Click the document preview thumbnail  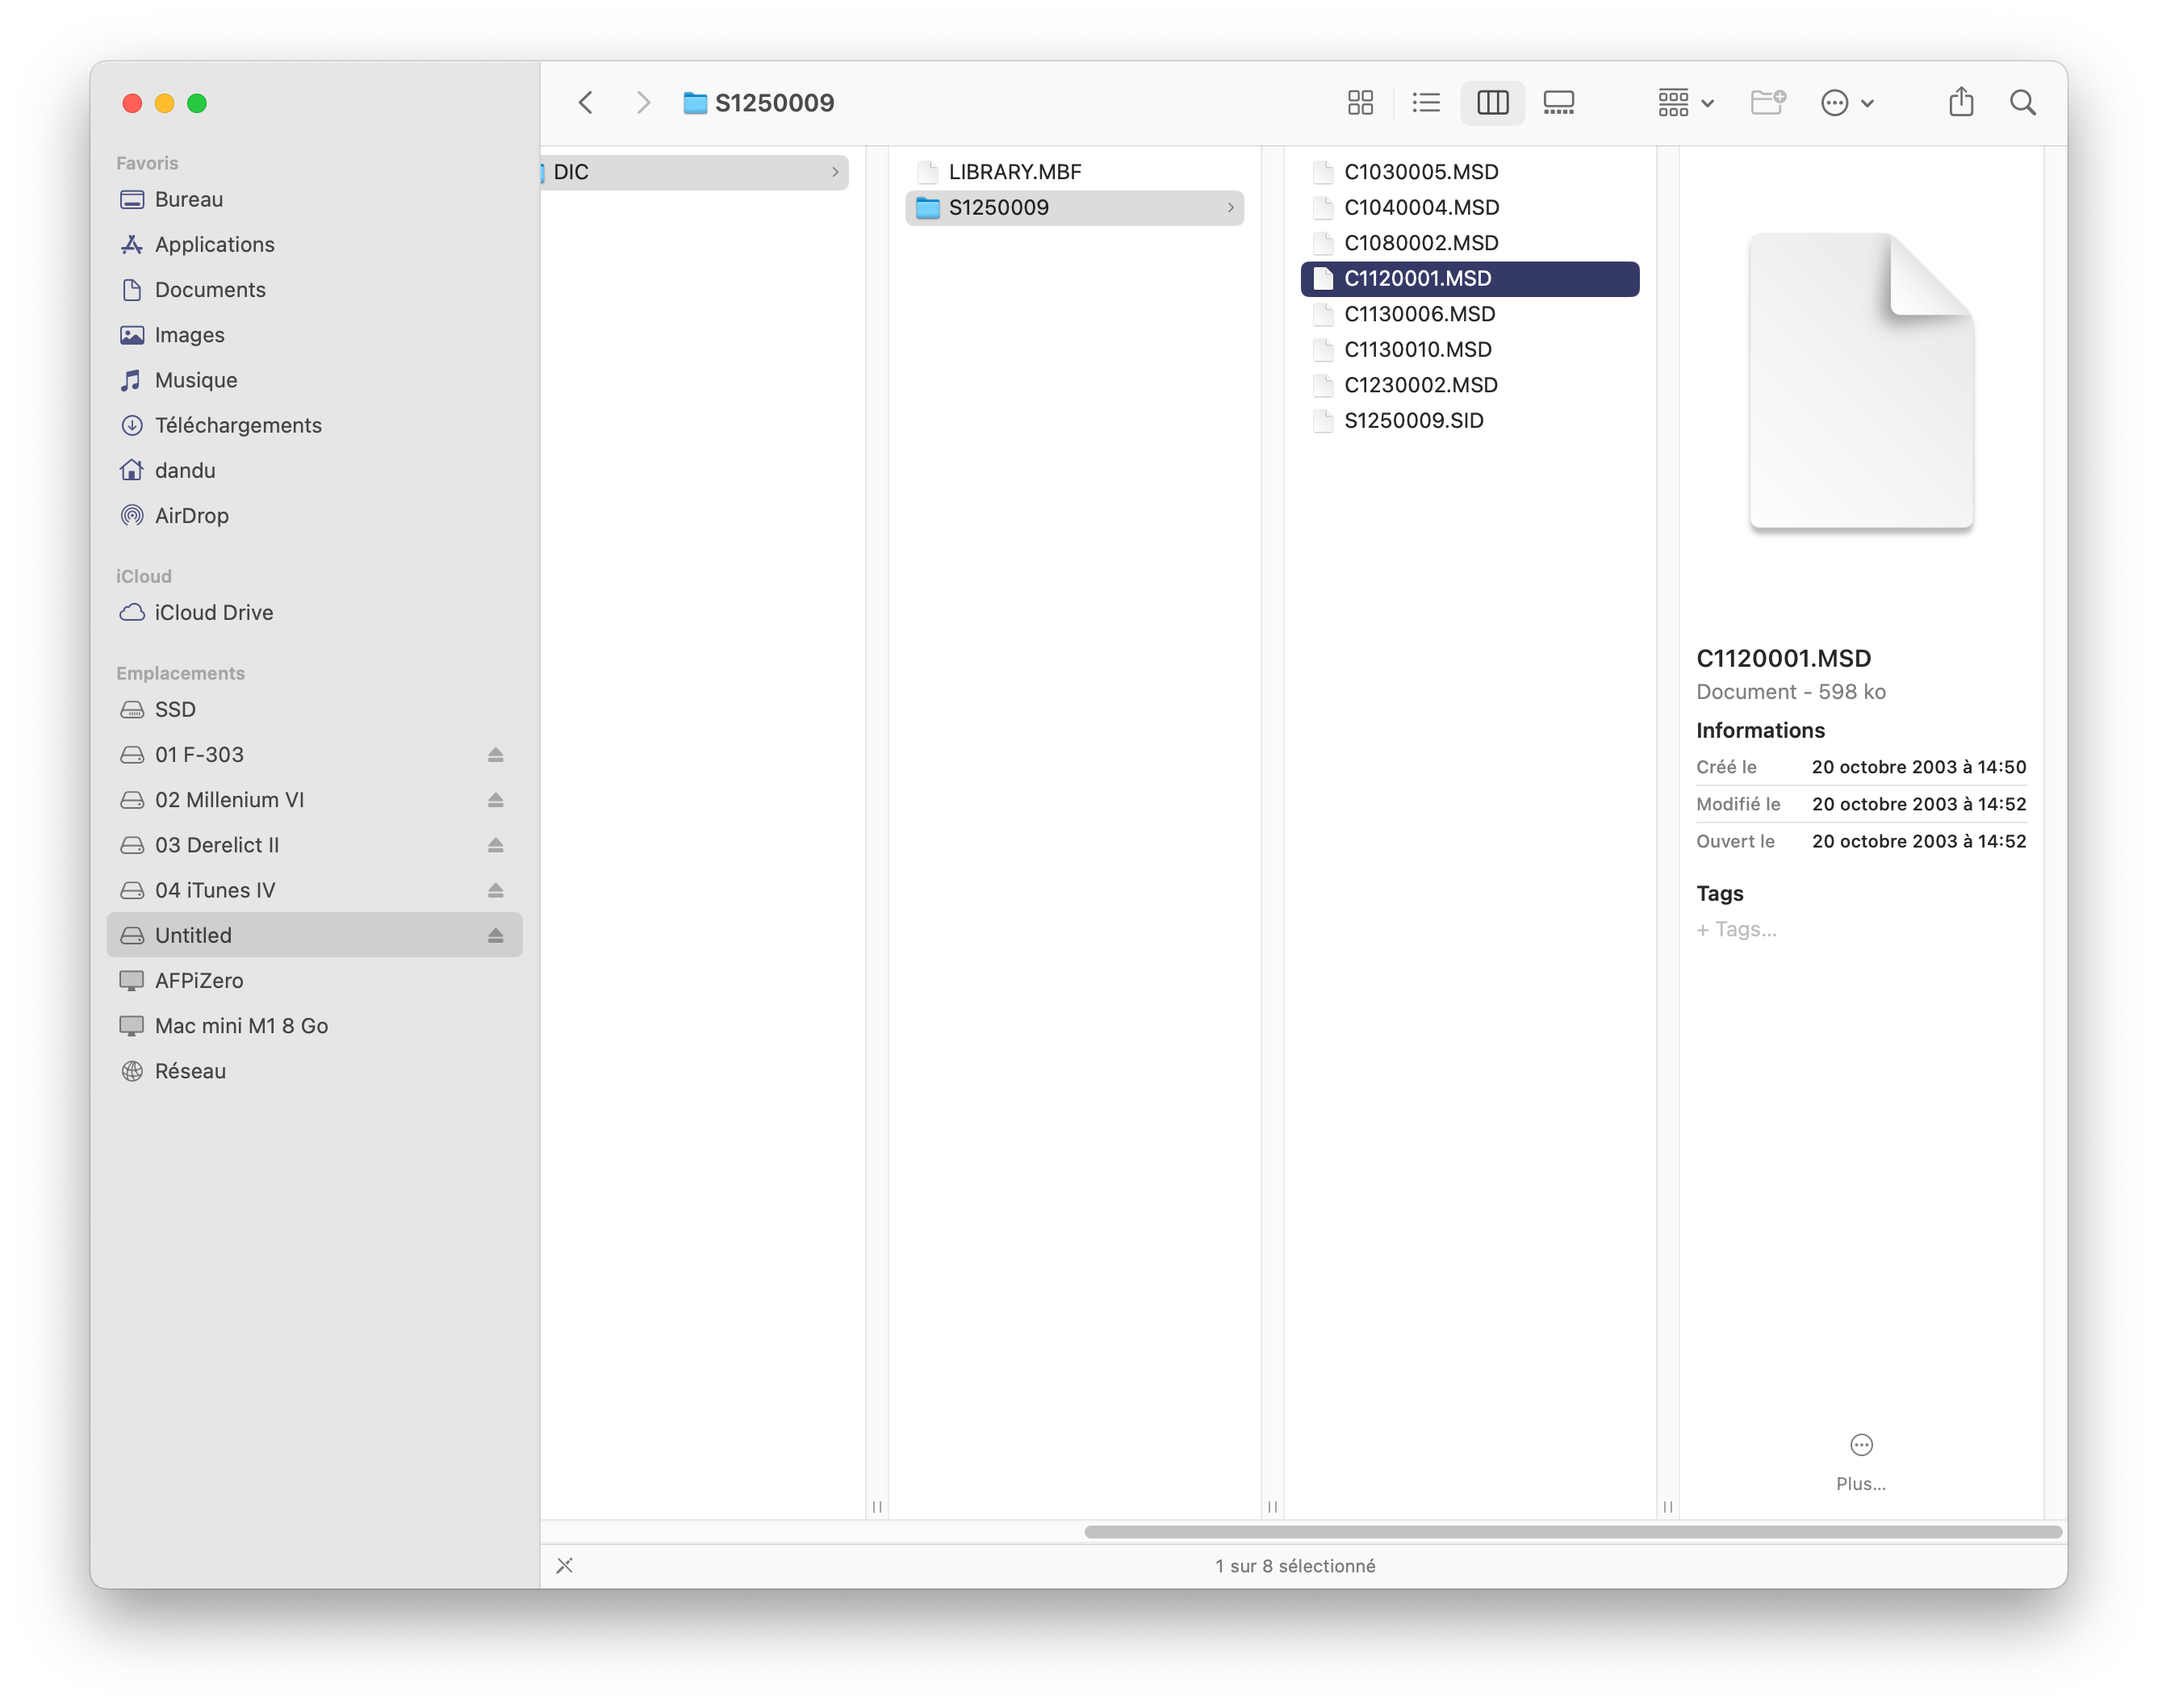pyautogui.click(x=1860, y=380)
